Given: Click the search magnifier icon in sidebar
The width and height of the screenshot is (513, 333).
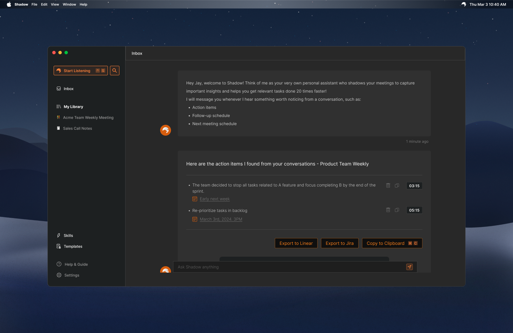Looking at the screenshot, I should (x=115, y=71).
